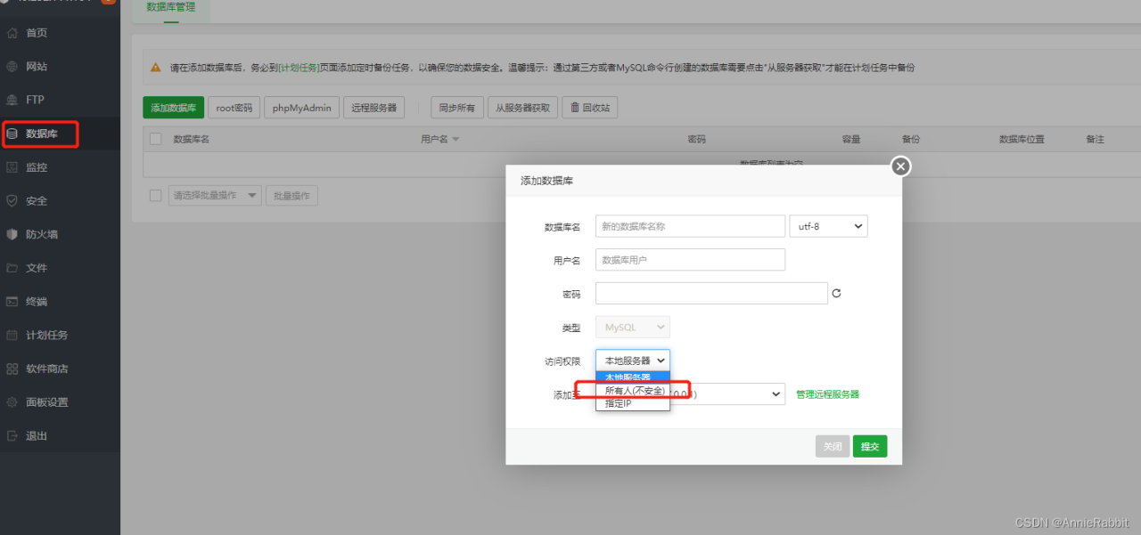Click the 管理远程服务器 link
This screenshot has height=535, width=1141.
pyautogui.click(x=825, y=393)
